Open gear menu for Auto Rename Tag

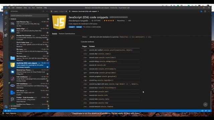pos(47,26)
